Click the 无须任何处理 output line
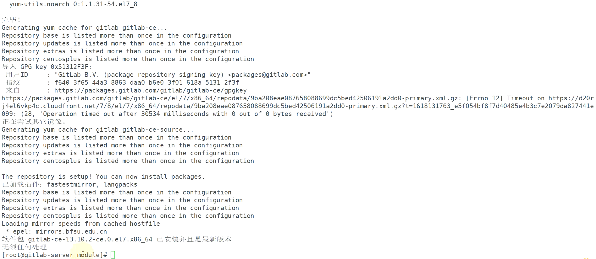Image resolution: width=596 pixels, height=259 pixels. point(24,247)
